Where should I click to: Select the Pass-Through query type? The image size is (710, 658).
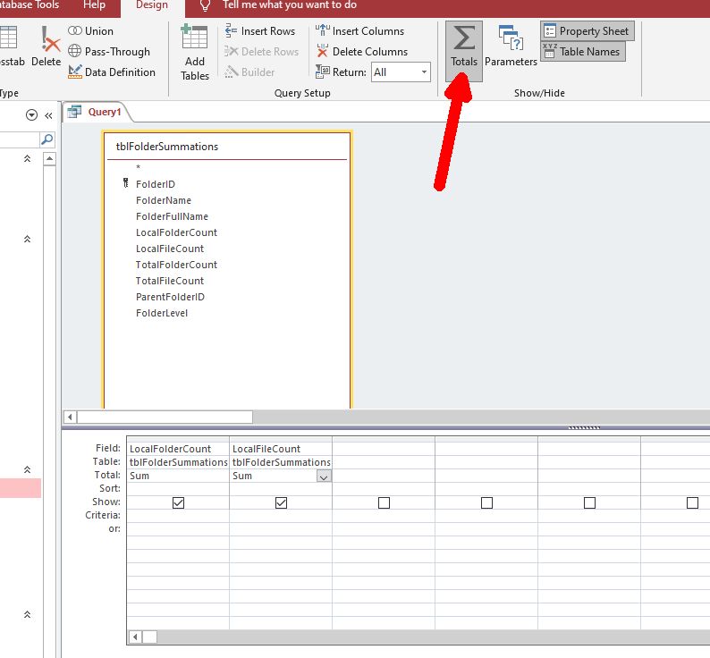pos(109,52)
